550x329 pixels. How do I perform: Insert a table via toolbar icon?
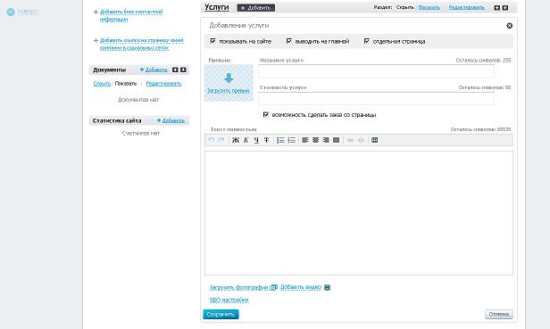point(375,140)
